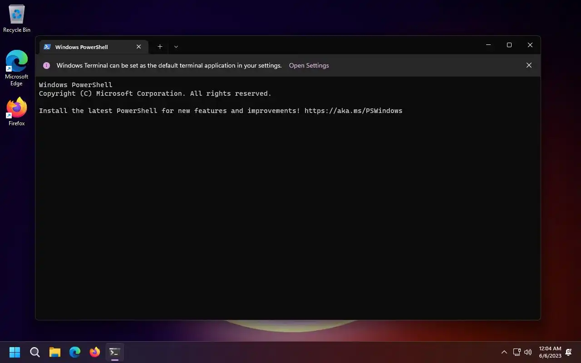Minimize the Windows Terminal window
The image size is (581, 363).
(x=488, y=45)
